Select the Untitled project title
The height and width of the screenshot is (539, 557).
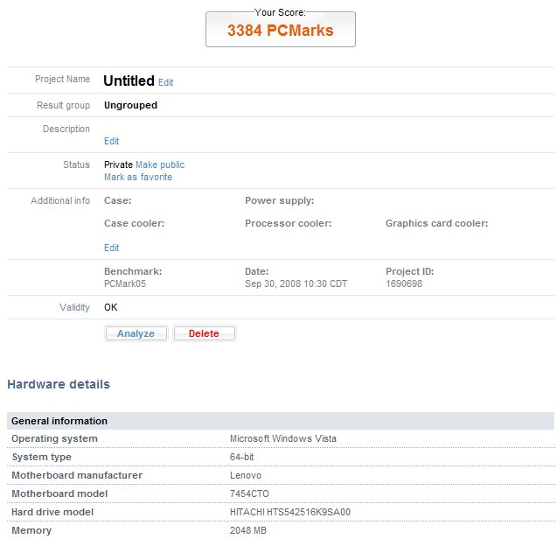129,80
